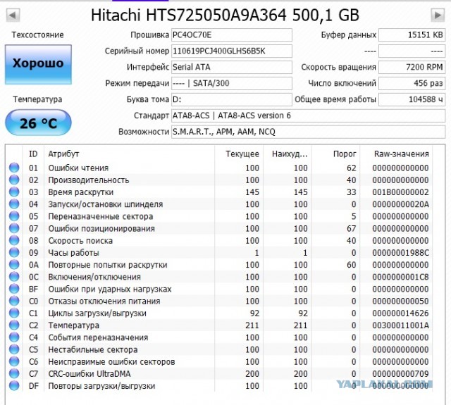Click threshold value 67 in Ошибки позиционирования row

pos(352,228)
